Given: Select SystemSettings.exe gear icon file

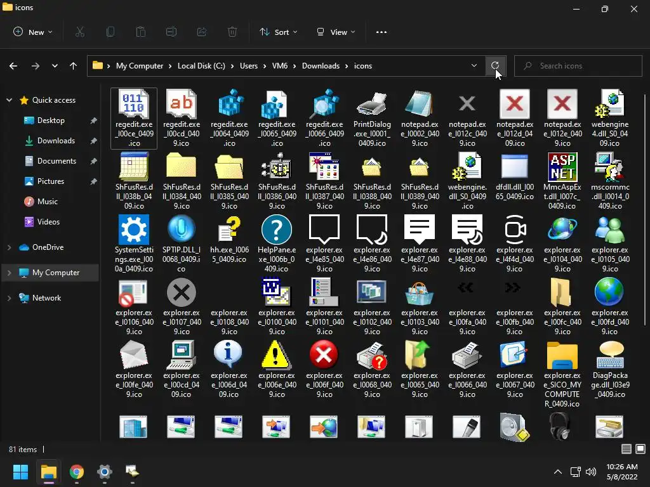Looking at the screenshot, I should (x=134, y=243).
